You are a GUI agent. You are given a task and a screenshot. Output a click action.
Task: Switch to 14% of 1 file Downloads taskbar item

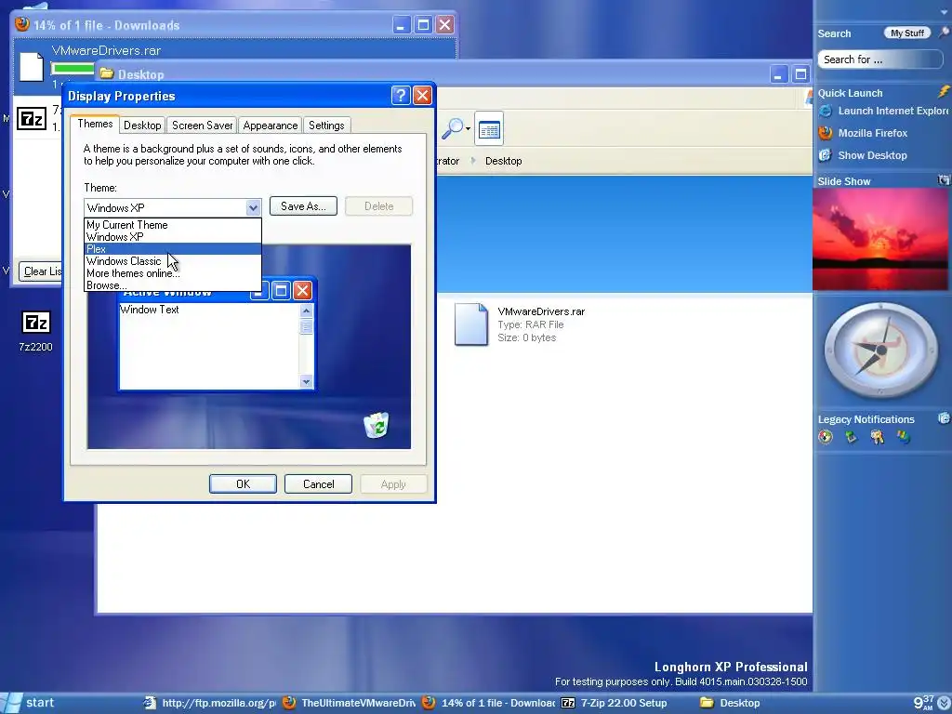[488, 703]
